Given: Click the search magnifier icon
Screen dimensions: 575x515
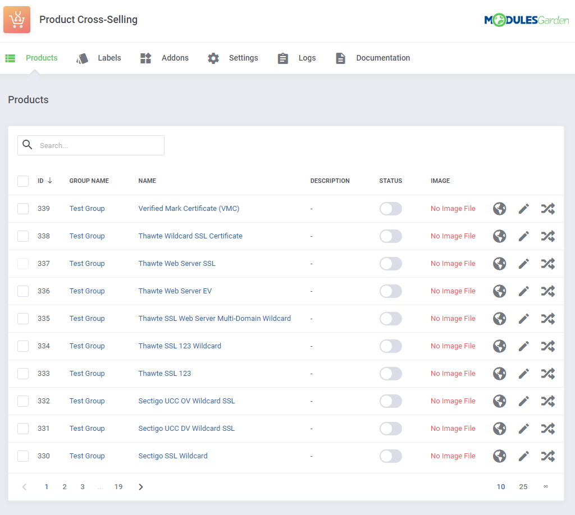Looking at the screenshot, I should click(28, 145).
